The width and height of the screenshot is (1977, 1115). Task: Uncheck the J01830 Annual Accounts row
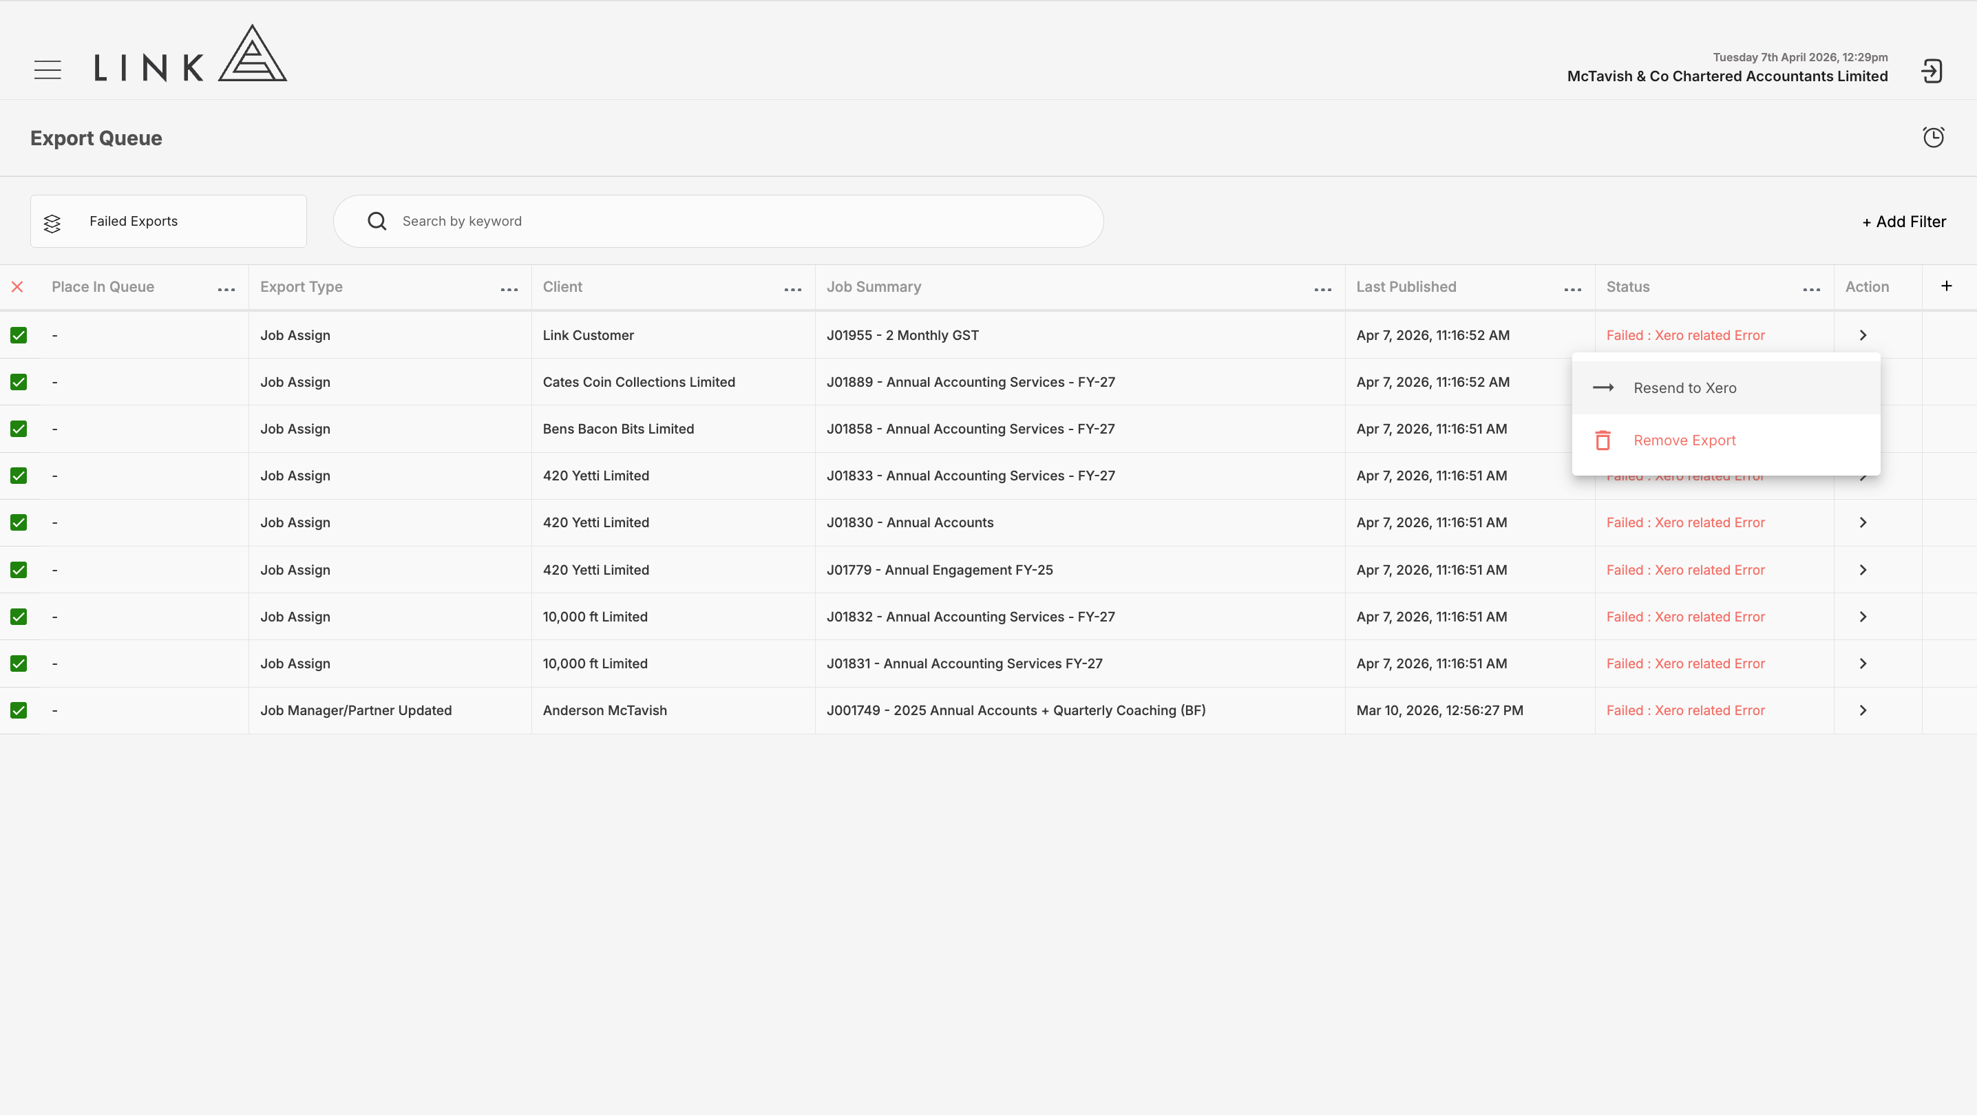pos(19,522)
